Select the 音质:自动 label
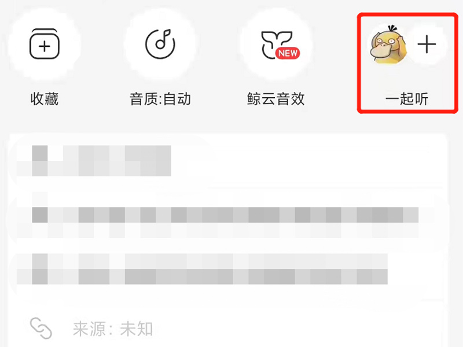463x347 pixels. [x=160, y=99]
